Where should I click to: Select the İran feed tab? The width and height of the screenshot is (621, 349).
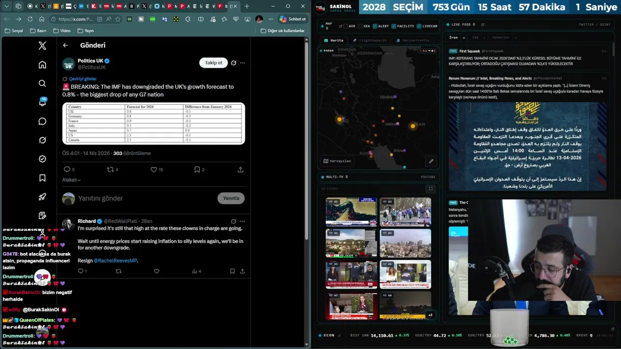pyautogui.click(x=453, y=37)
